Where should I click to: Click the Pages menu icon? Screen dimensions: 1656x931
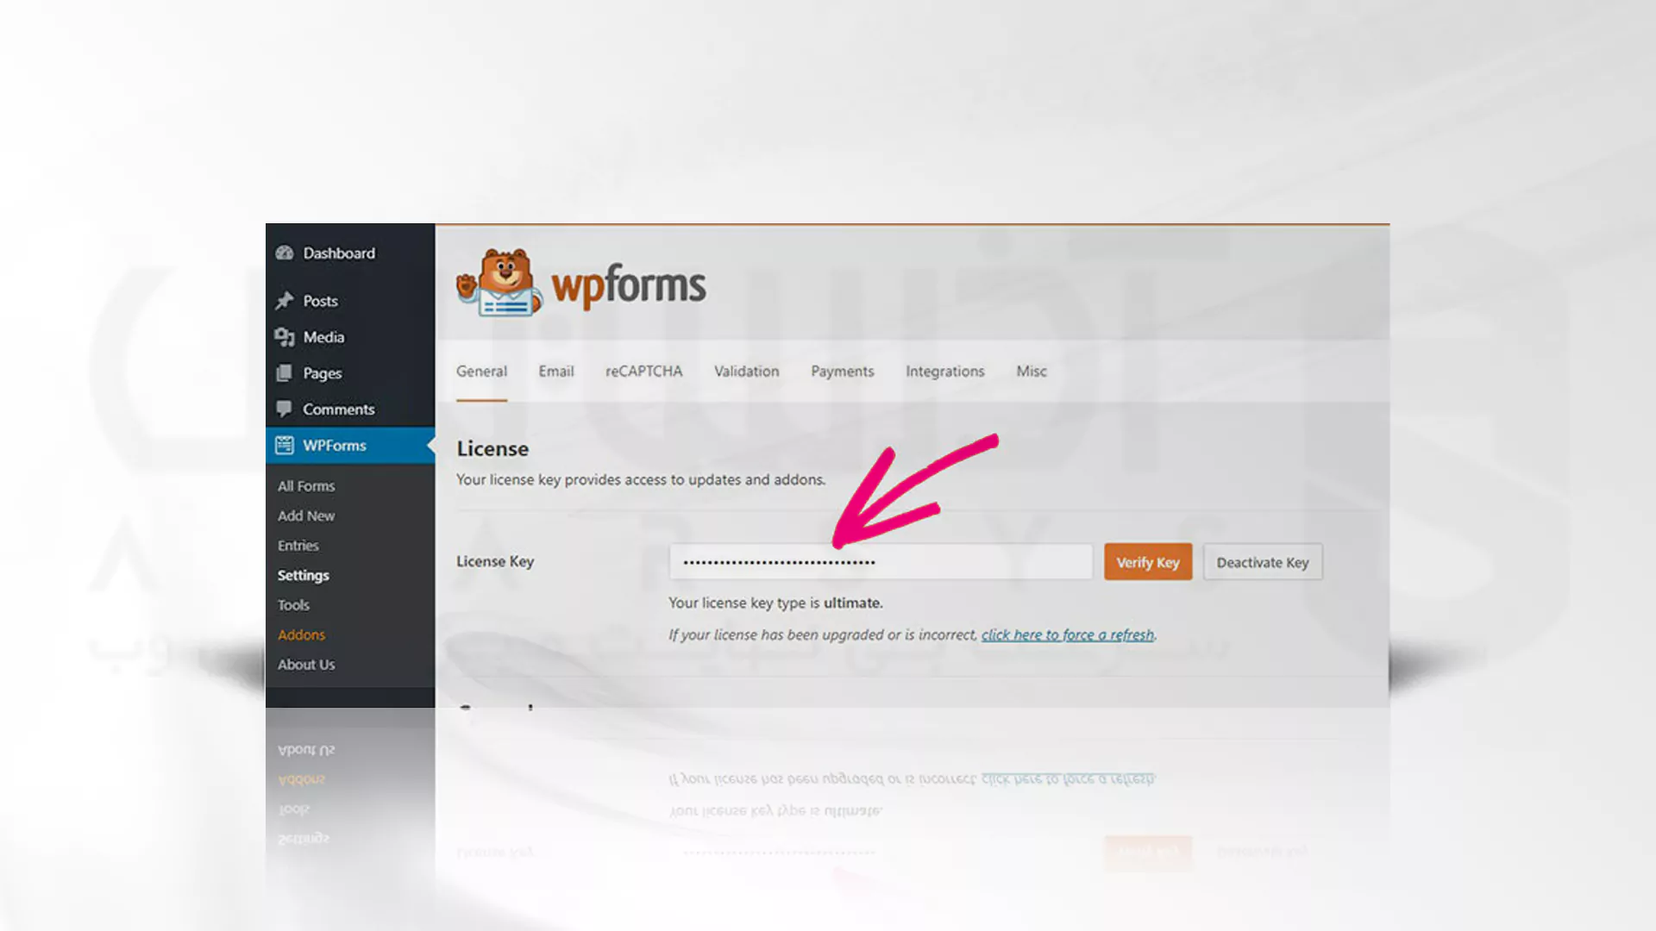285,373
